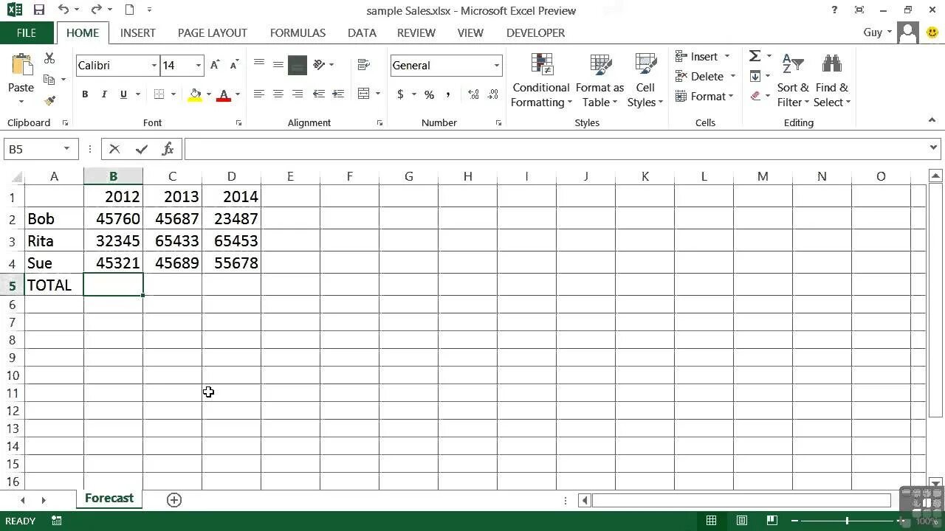The width and height of the screenshot is (945, 531).
Task: Switch to the FORMULAS ribbon tab
Action: [298, 32]
